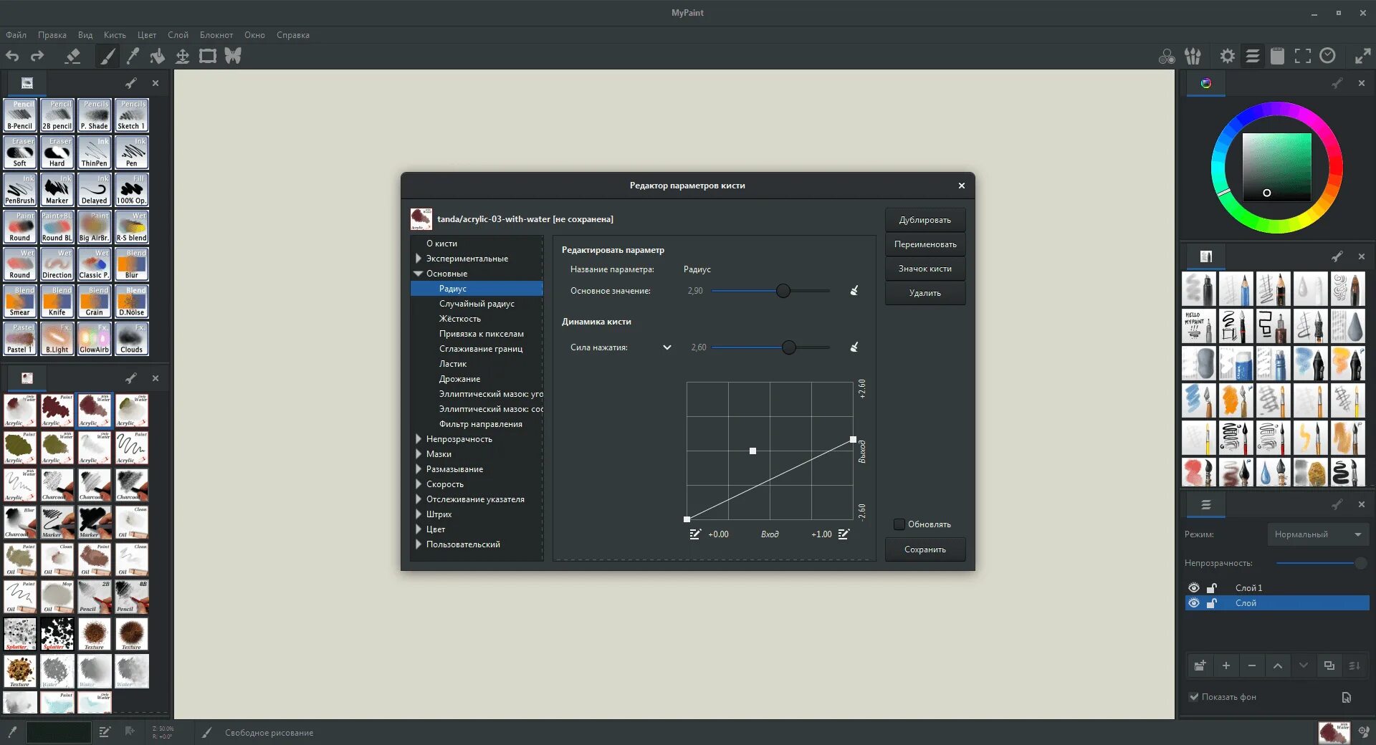
Task: Click the Сила нажатия slider handle
Action: coord(789,347)
